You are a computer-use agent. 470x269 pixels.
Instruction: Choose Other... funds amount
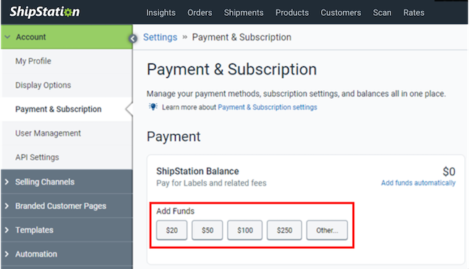(x=327, y=230)
